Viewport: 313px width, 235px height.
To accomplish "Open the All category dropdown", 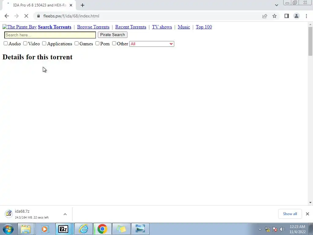I will pos(152,44).
